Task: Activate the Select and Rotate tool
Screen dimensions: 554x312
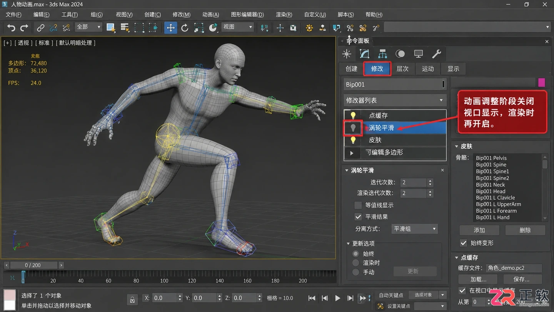Action: tap(185, 27)
